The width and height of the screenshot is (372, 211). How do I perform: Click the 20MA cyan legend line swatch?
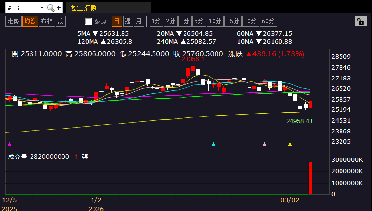[x=147, y=34]
